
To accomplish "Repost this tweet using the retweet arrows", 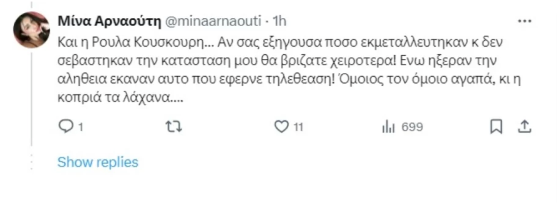I will [x=174, y=126].
